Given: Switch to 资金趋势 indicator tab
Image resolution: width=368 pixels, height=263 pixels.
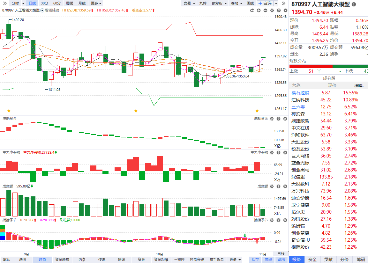Looking at the screenshot, I should pos(62,259).
